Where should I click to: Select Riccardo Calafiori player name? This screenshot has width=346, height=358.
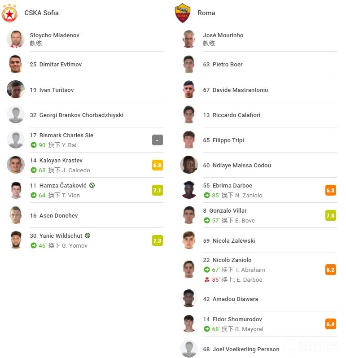tap(237, 115)
